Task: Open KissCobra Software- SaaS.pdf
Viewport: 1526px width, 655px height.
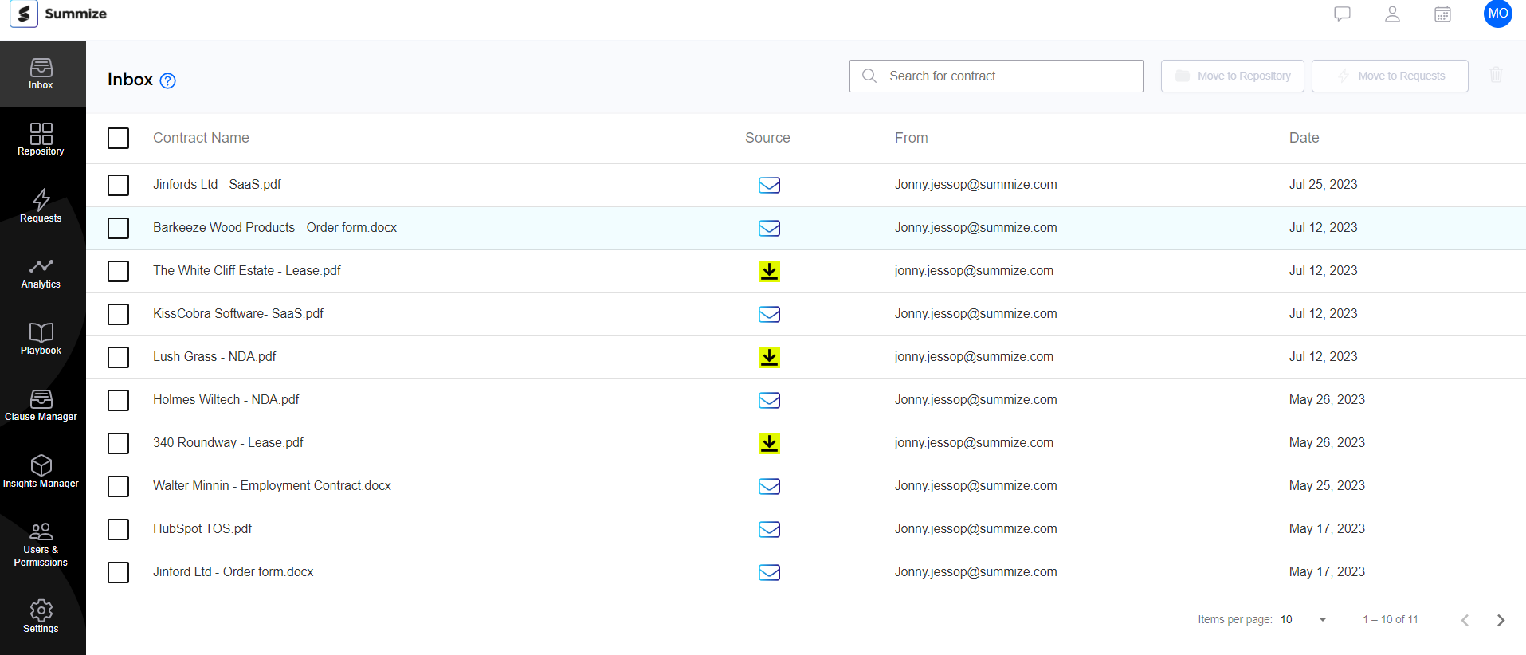Action: 238,313
